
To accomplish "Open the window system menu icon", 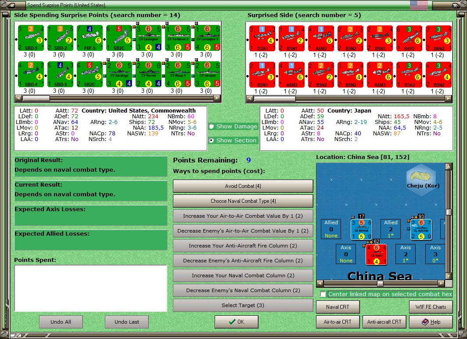I will tap(11, 5).
